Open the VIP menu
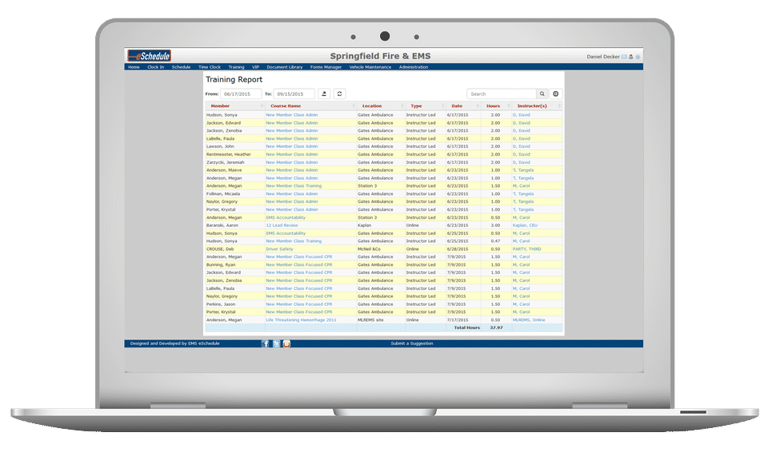768x476 pixels. (x=256, y=67)
